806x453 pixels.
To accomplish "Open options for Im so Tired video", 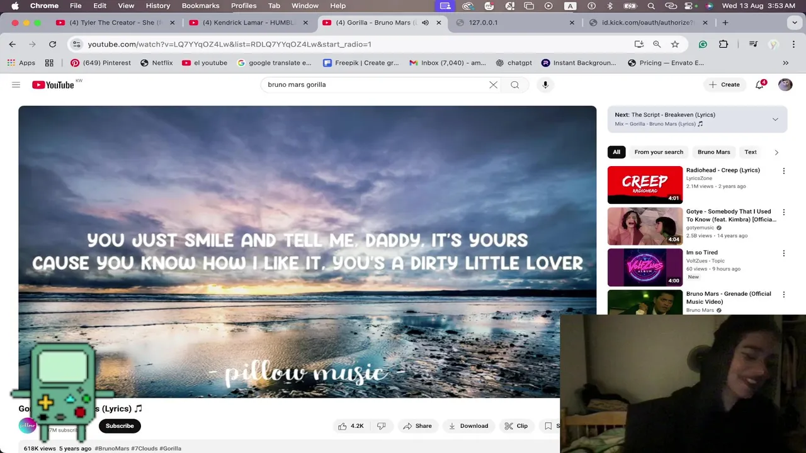I will pyautogui.click(x=784, y=254).
